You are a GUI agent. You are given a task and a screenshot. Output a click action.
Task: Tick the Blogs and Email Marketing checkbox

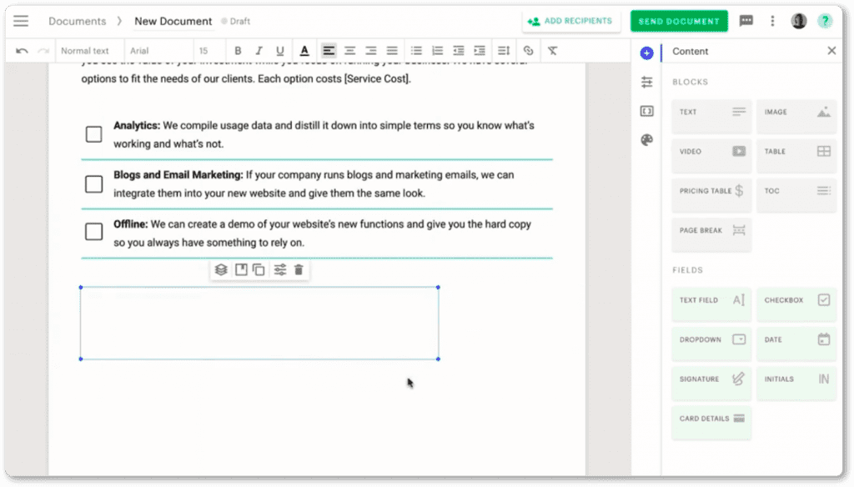pyautogui.click(x=94, y=183)
